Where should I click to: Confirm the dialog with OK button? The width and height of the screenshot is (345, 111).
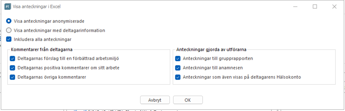188,100
